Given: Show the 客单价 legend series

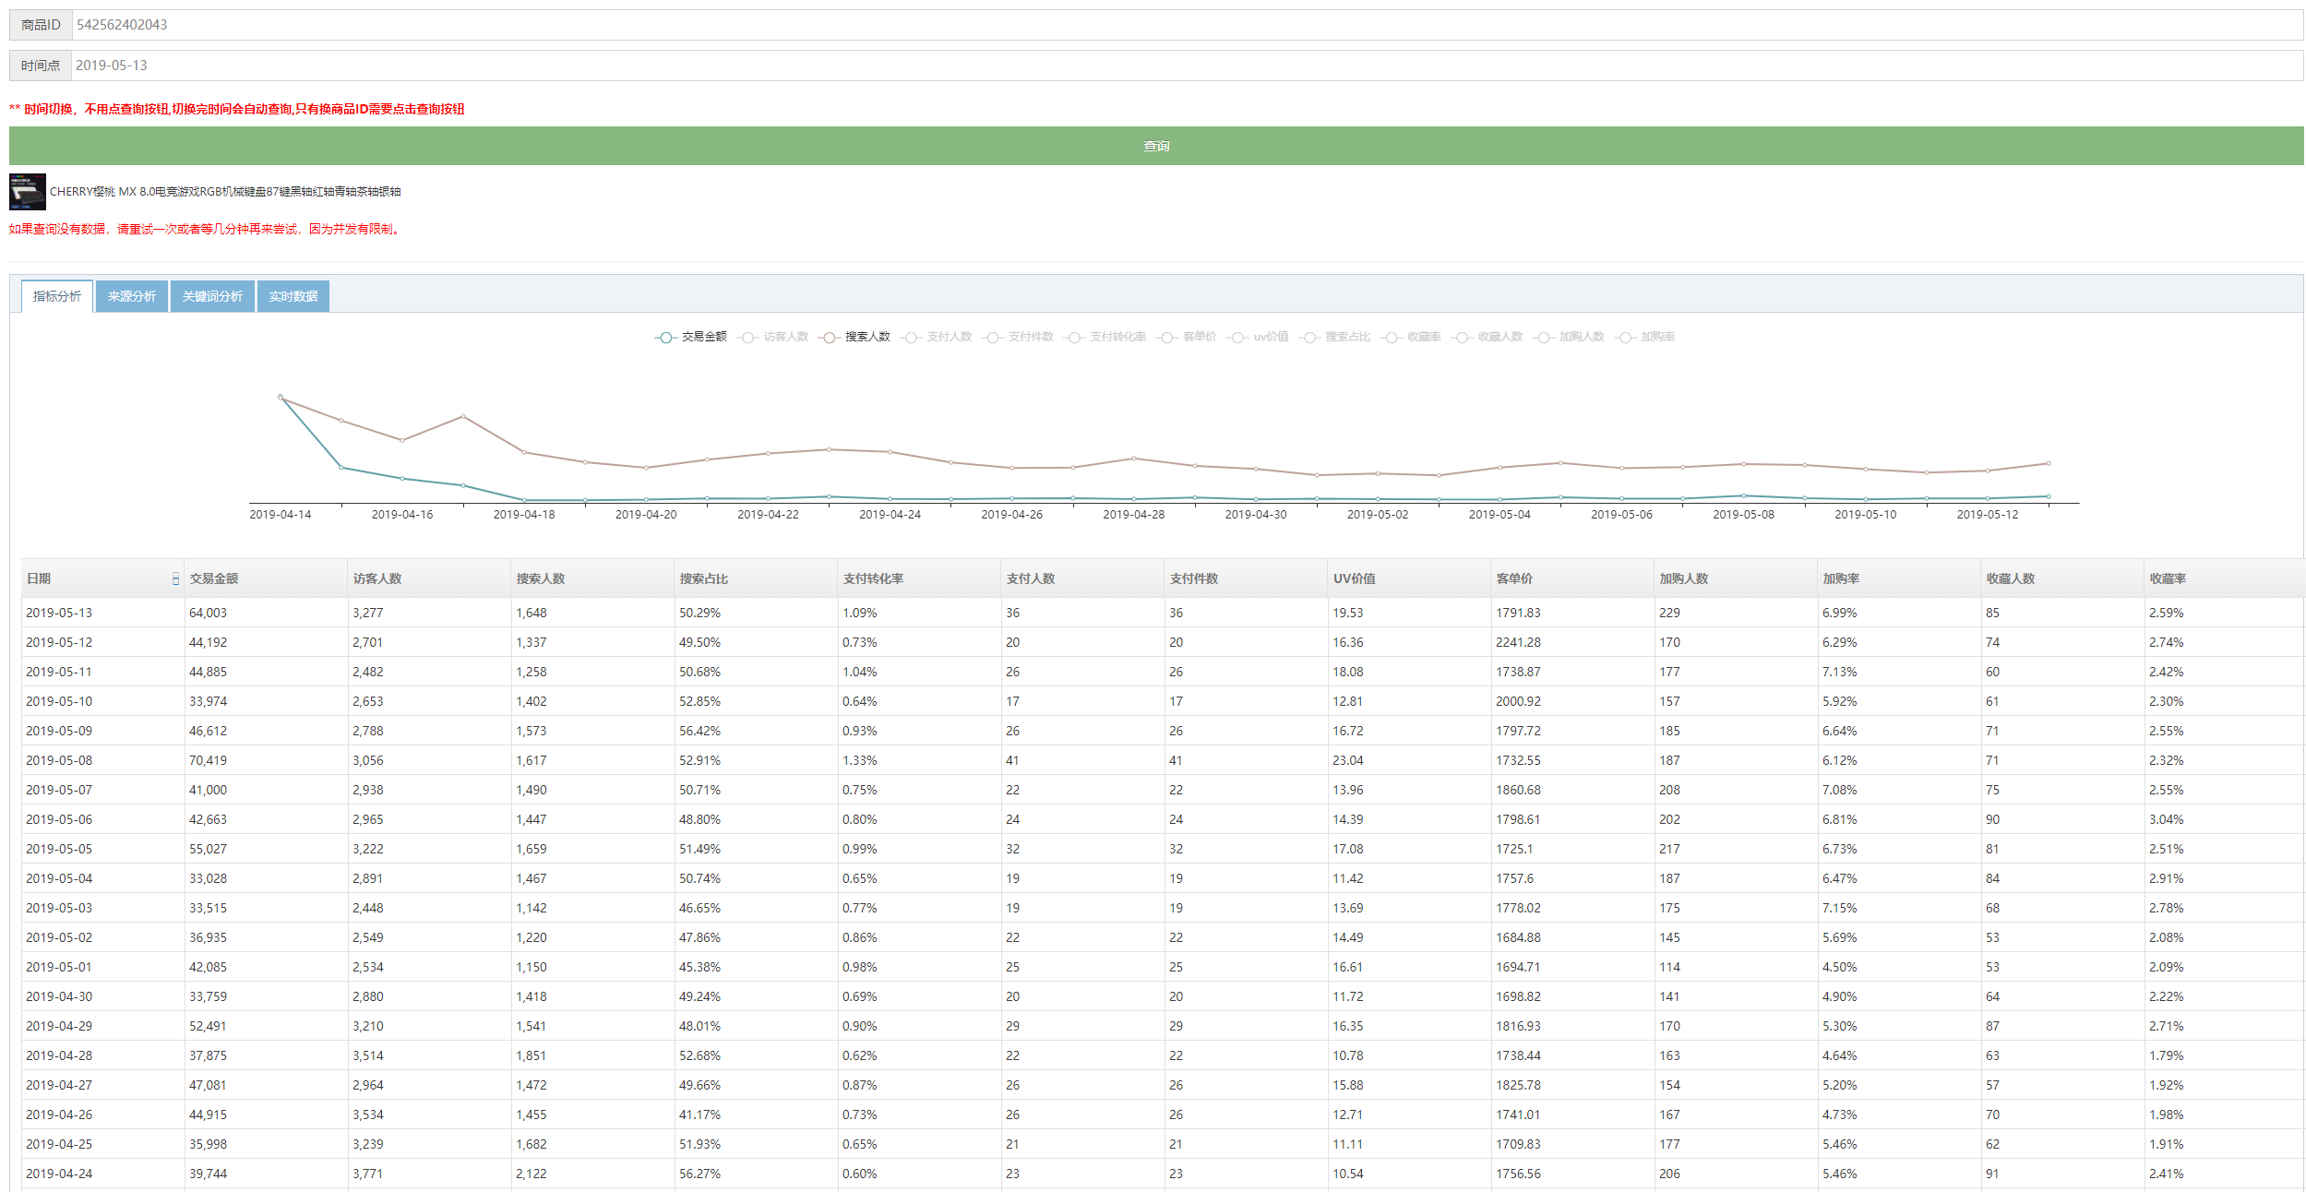Looking at the screenshot, I should tap(1187, 337).
